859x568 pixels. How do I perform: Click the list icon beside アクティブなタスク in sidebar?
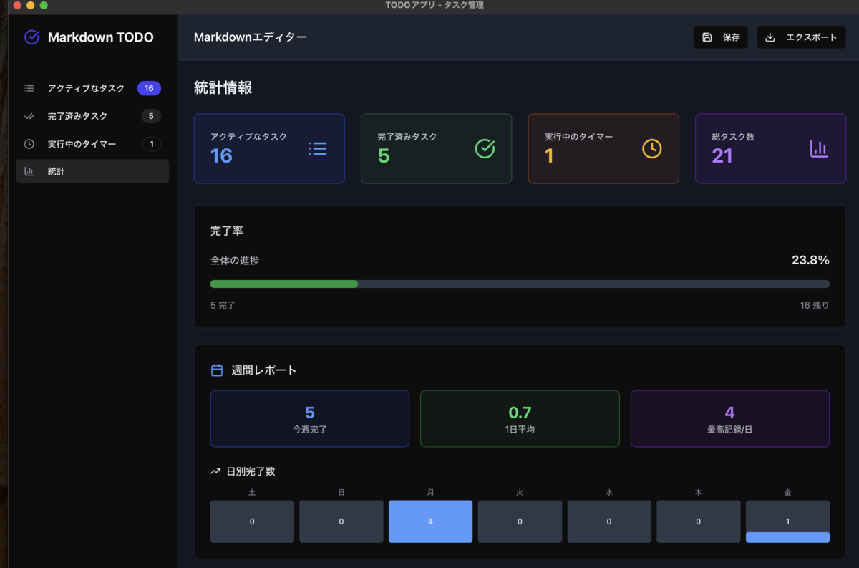point(29,88)
